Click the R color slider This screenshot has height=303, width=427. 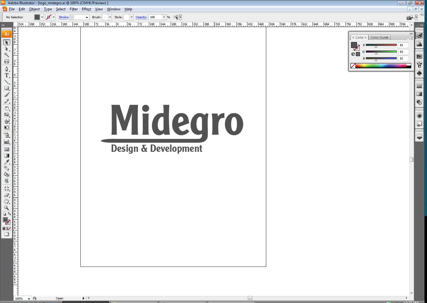click(381, 45)
